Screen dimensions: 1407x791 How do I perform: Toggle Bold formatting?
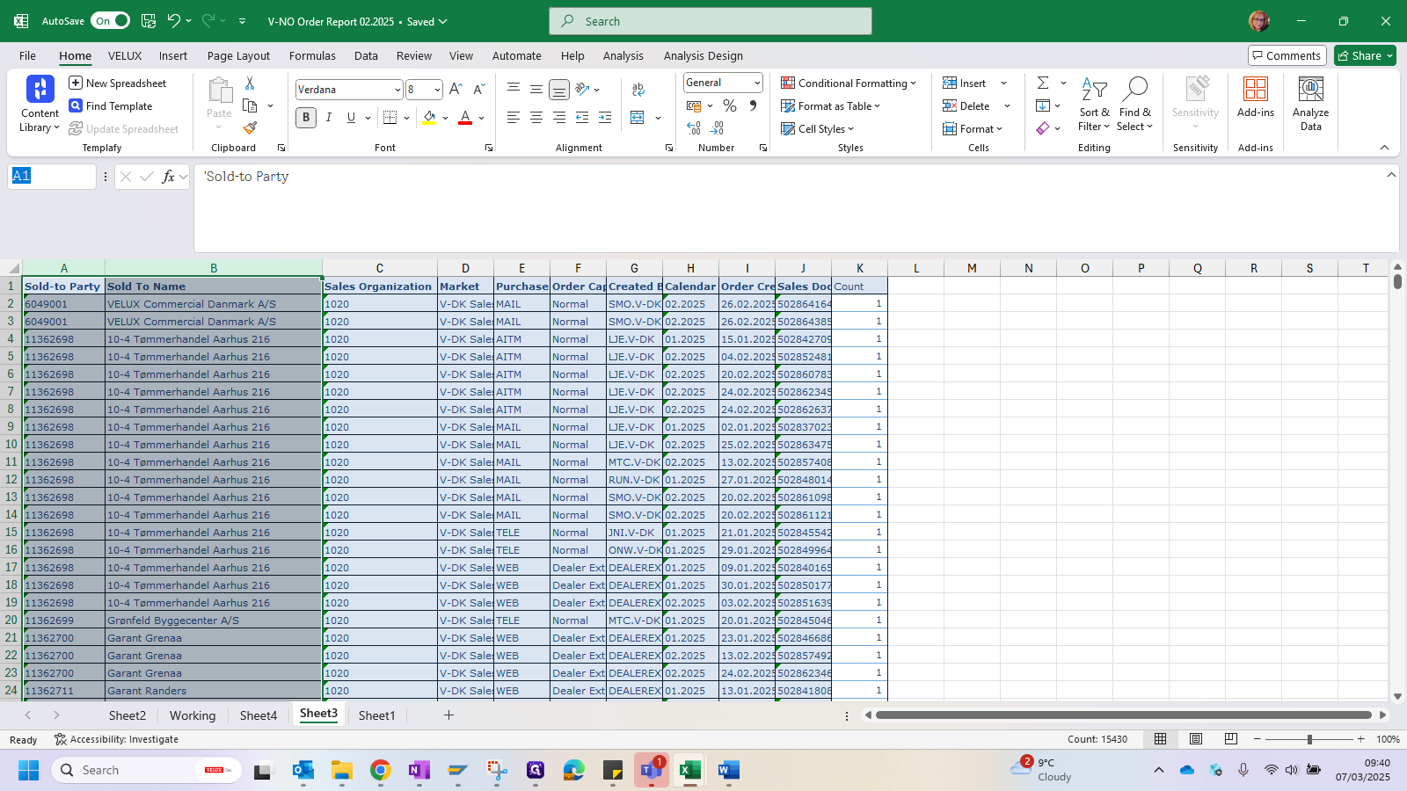click(x=306, y=117)
